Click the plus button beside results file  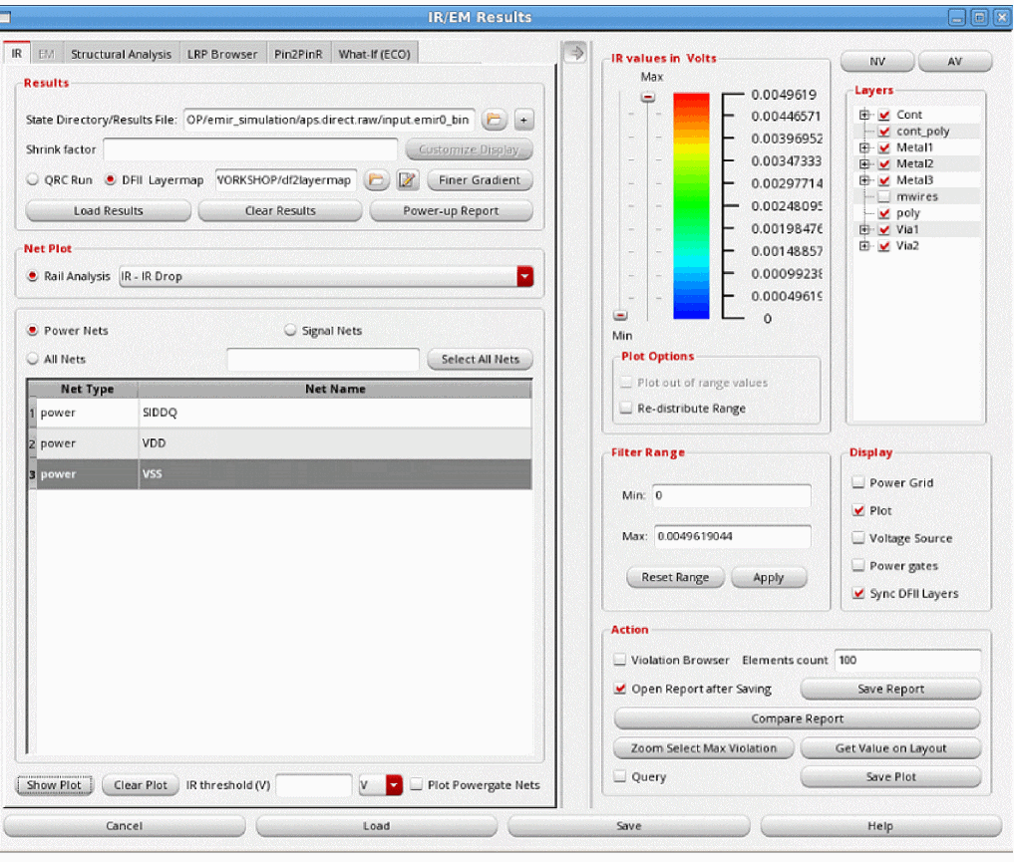524,120
